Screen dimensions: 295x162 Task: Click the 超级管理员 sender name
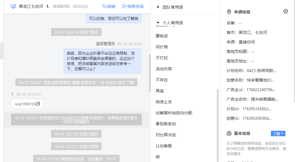[x=105, y=44]
